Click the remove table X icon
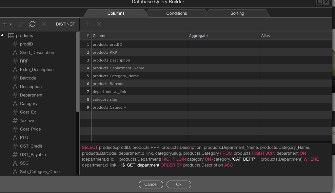Viewport: 335px width, 193px height. point(44,24)
